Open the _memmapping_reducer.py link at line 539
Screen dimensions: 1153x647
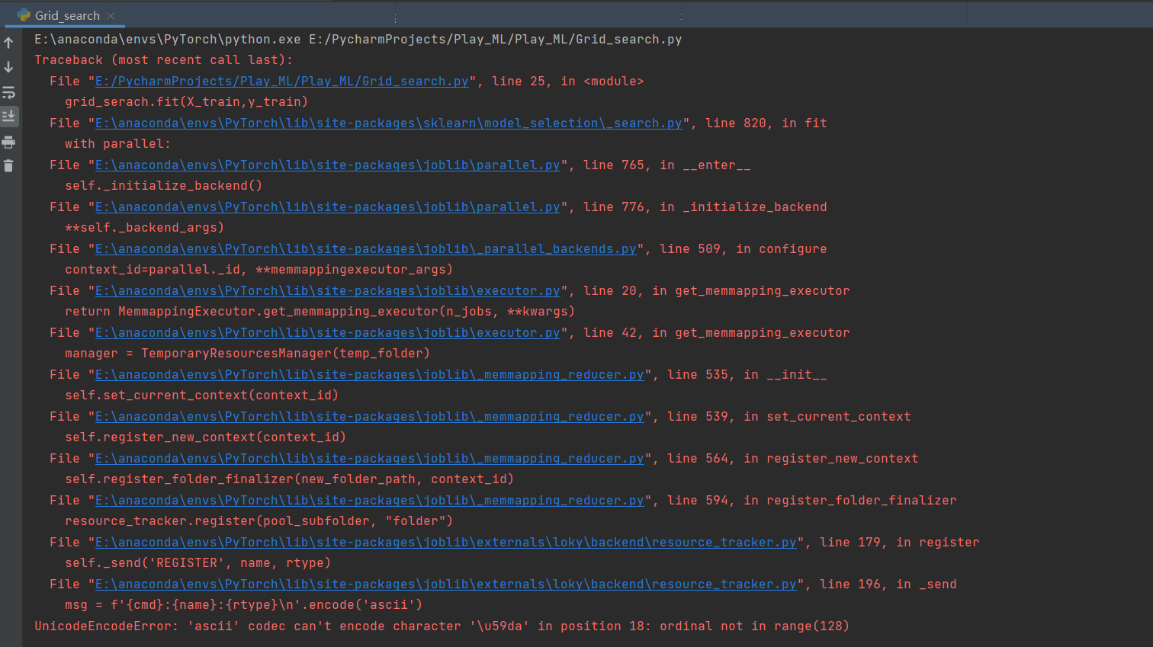pyautogui.click(x=369, y=417)
